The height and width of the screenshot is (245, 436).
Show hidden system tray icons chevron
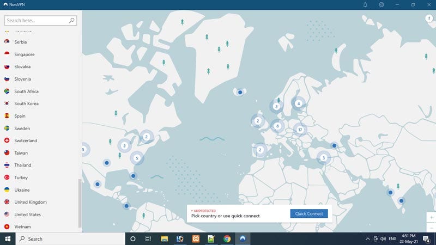coord(367,238)
